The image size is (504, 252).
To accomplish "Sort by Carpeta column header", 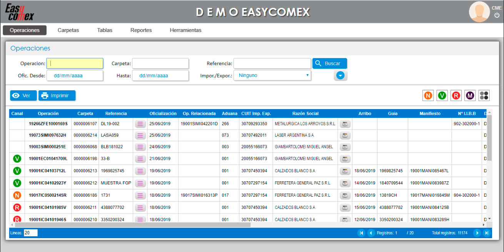I will [85, 113].
